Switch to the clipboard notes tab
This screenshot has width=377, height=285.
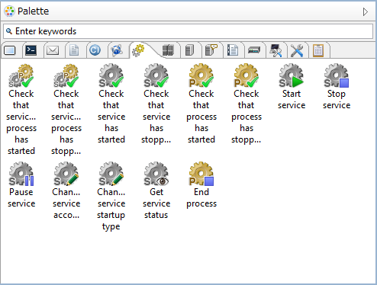coord(318,50)
